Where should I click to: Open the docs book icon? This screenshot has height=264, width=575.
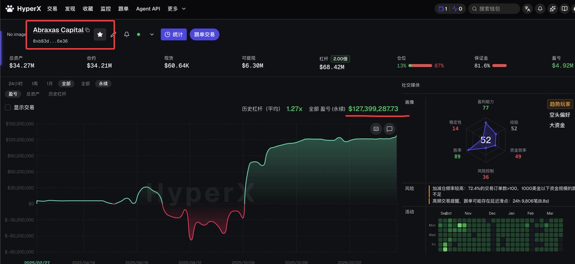[x=565, y=9]
